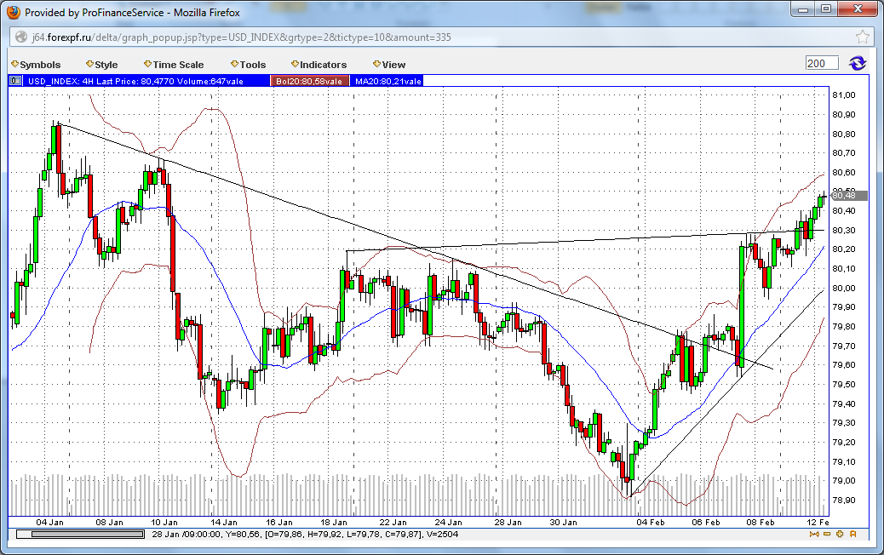Click the horizontal compress icon in the status bar

813,535
